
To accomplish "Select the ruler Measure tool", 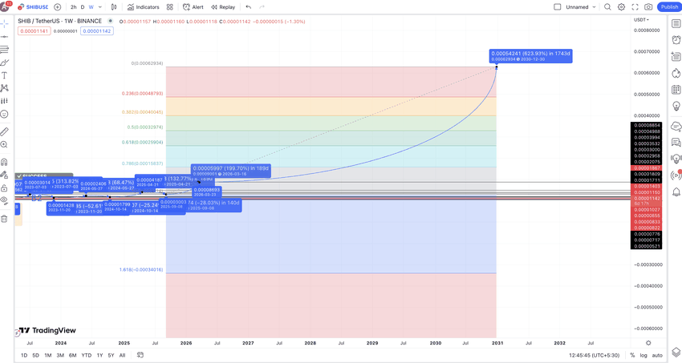I will tap(4, 131).
